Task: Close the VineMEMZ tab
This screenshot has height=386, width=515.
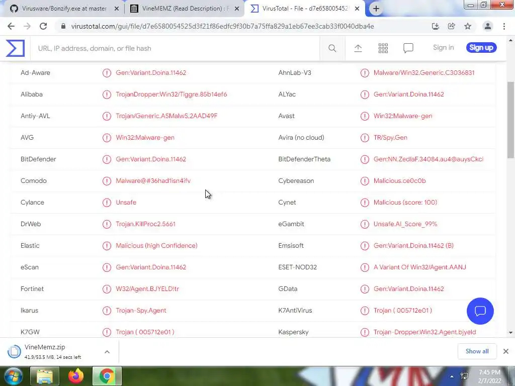Action: [x=237, y=9]
